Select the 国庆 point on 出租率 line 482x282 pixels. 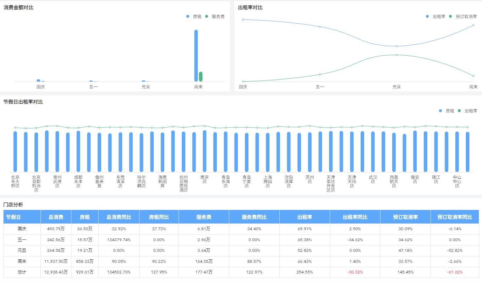point(243,20)
